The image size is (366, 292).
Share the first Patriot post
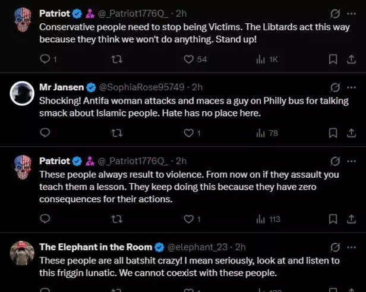coord(351,59)
